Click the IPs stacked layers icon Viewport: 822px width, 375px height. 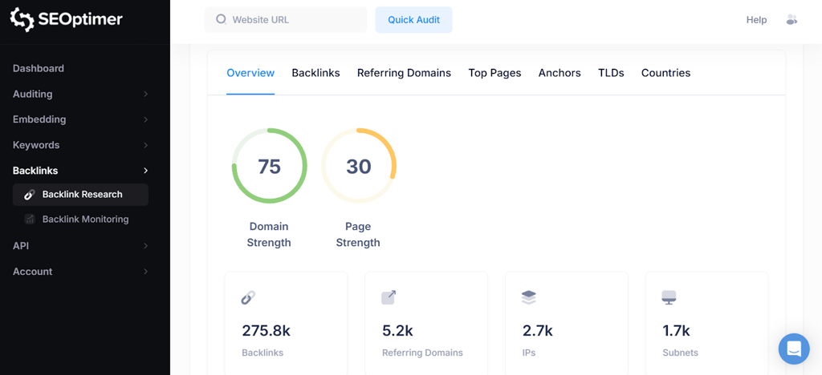pos(528,297)
